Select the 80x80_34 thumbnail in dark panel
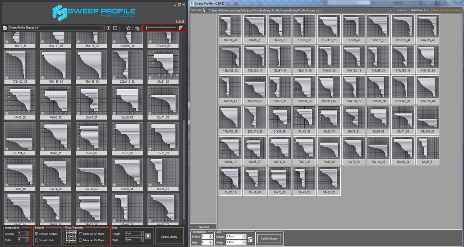Screen dimensions: 464x247 tap(128, 174)
